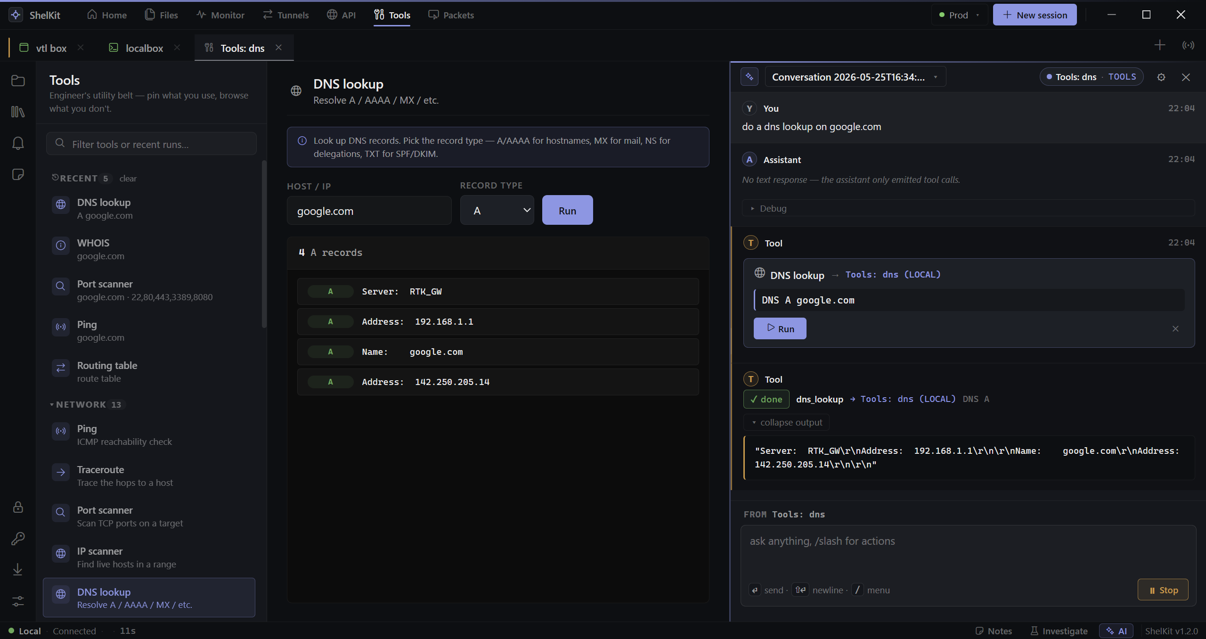Toggle the AI panel in status bar
Image resolution: width=1206 pixels, height=639 pixels.
1116,631
